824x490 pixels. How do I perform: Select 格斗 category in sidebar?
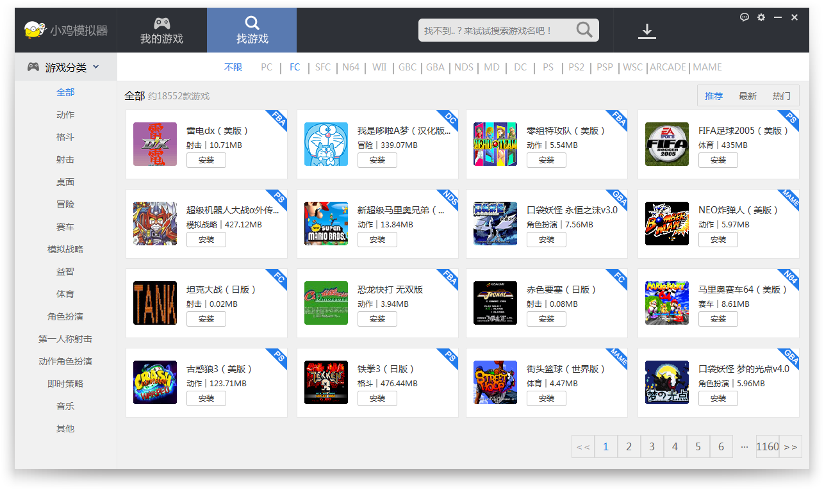65,137
